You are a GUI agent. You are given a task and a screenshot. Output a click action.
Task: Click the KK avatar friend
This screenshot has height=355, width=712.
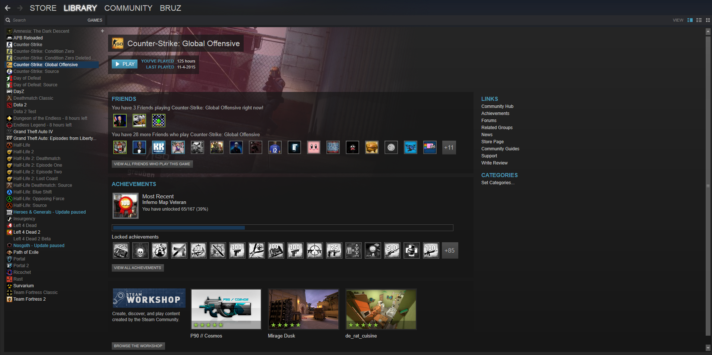pyautogui.click(x=159, y=147)
